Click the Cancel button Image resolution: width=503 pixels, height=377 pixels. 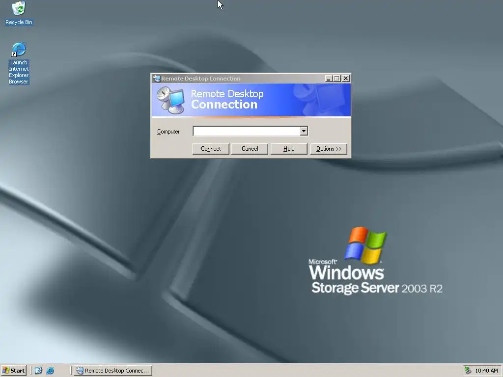point(250,149)
